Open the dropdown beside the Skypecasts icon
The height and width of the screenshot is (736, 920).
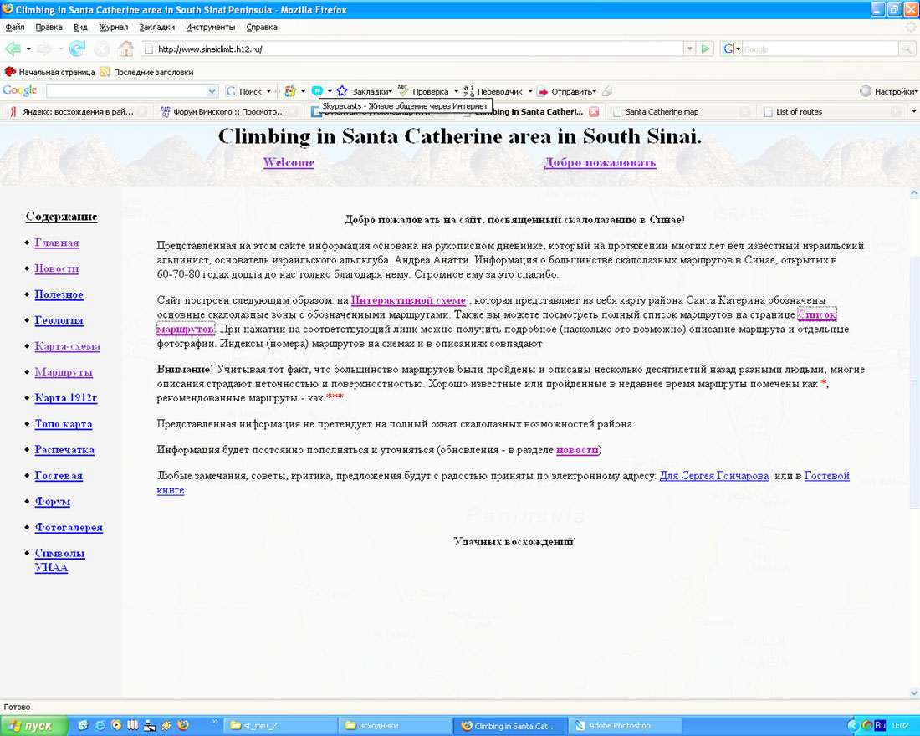[x=330, y=91]
